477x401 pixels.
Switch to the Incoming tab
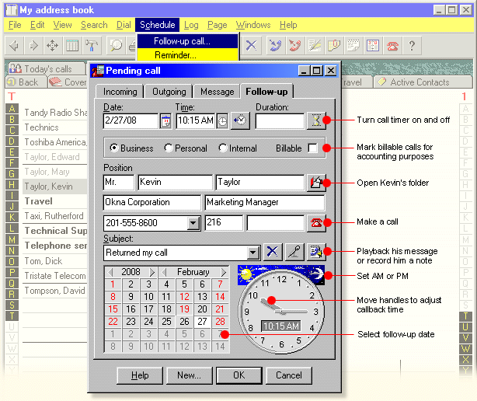click(120, 92)
